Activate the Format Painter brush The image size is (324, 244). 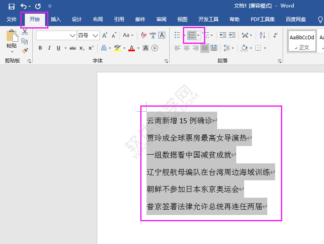click(x=25, y=50)
